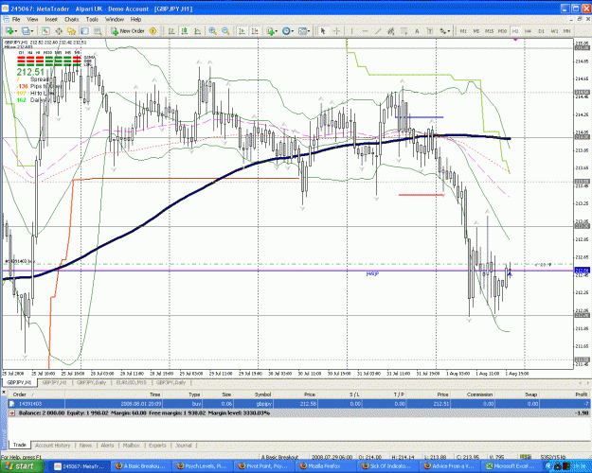Toggle the Data Window crosshair icon
This screenshot has width=592, height=473.
(x=59, y=31)
